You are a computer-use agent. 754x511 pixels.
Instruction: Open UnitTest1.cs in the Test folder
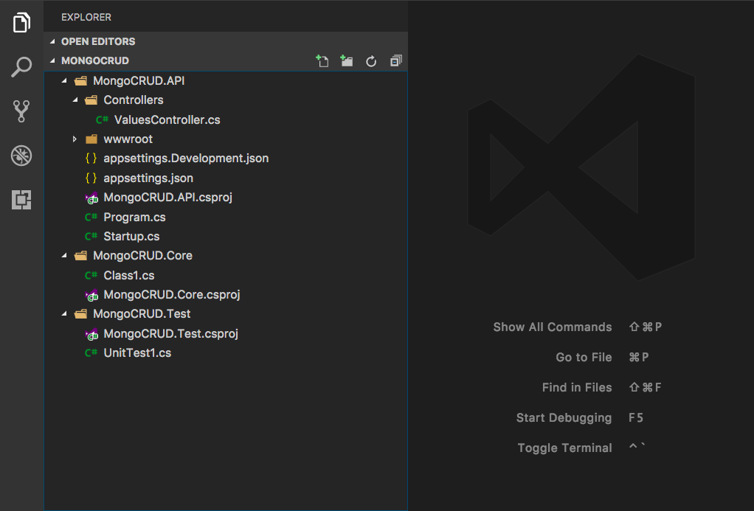(x=137, y=352)
